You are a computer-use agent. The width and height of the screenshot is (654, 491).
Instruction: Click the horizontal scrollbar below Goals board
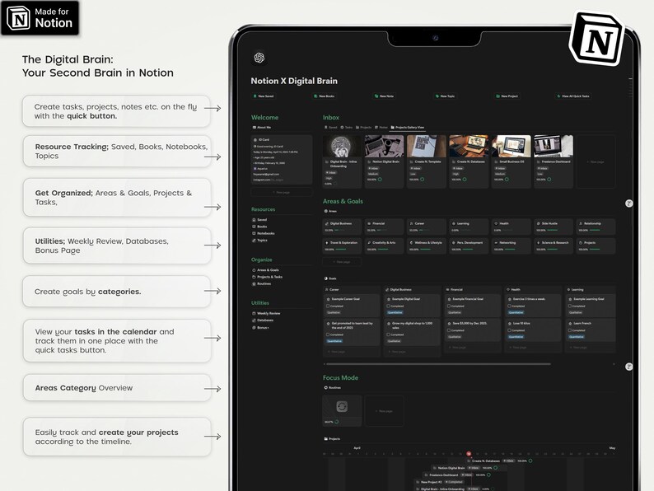click(437, 364)
